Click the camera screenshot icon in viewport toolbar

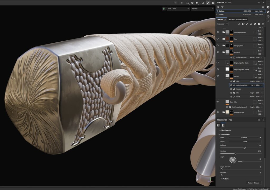click(213, 3)
